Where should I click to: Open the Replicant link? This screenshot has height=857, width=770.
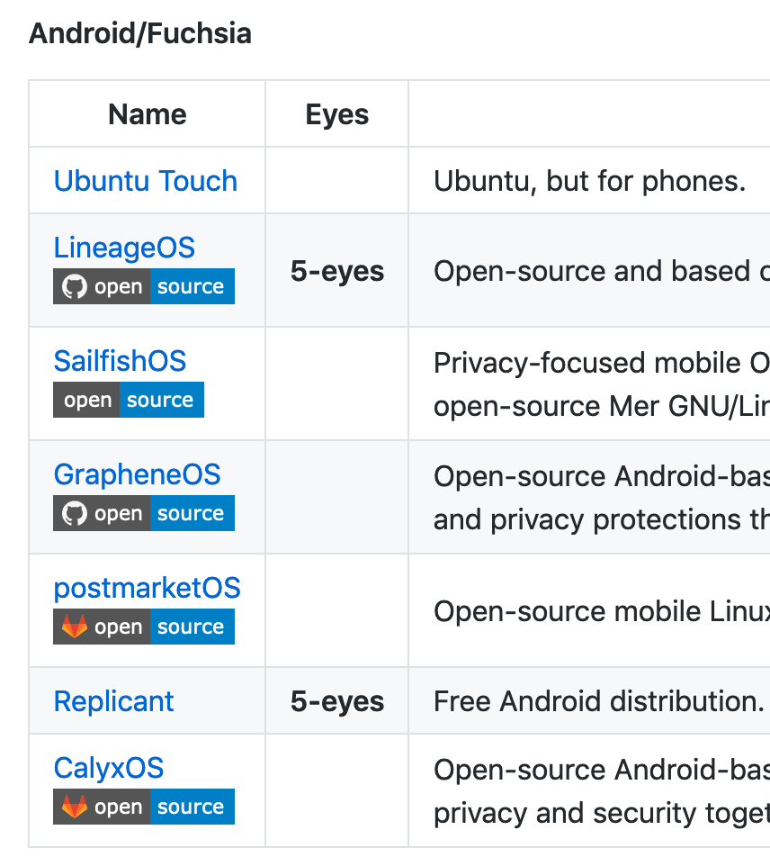click(113, 700)
